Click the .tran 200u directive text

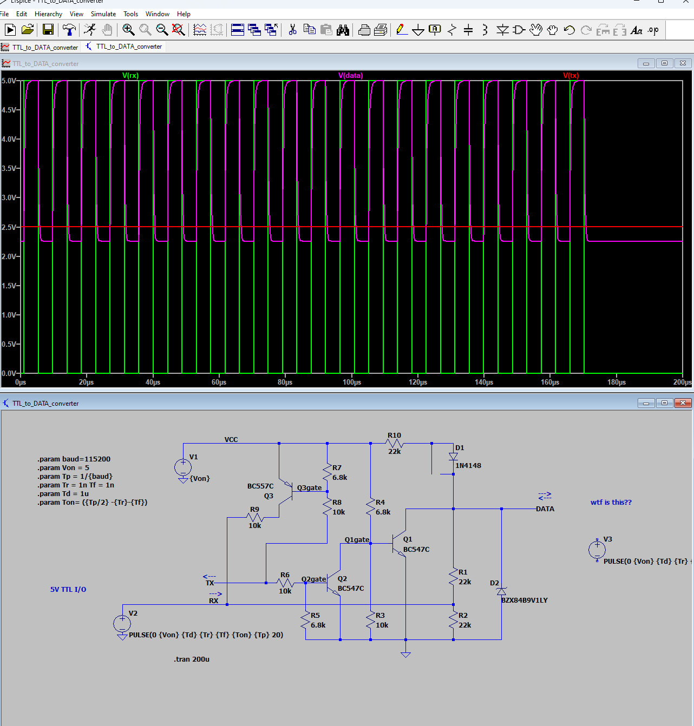point(192,659)
